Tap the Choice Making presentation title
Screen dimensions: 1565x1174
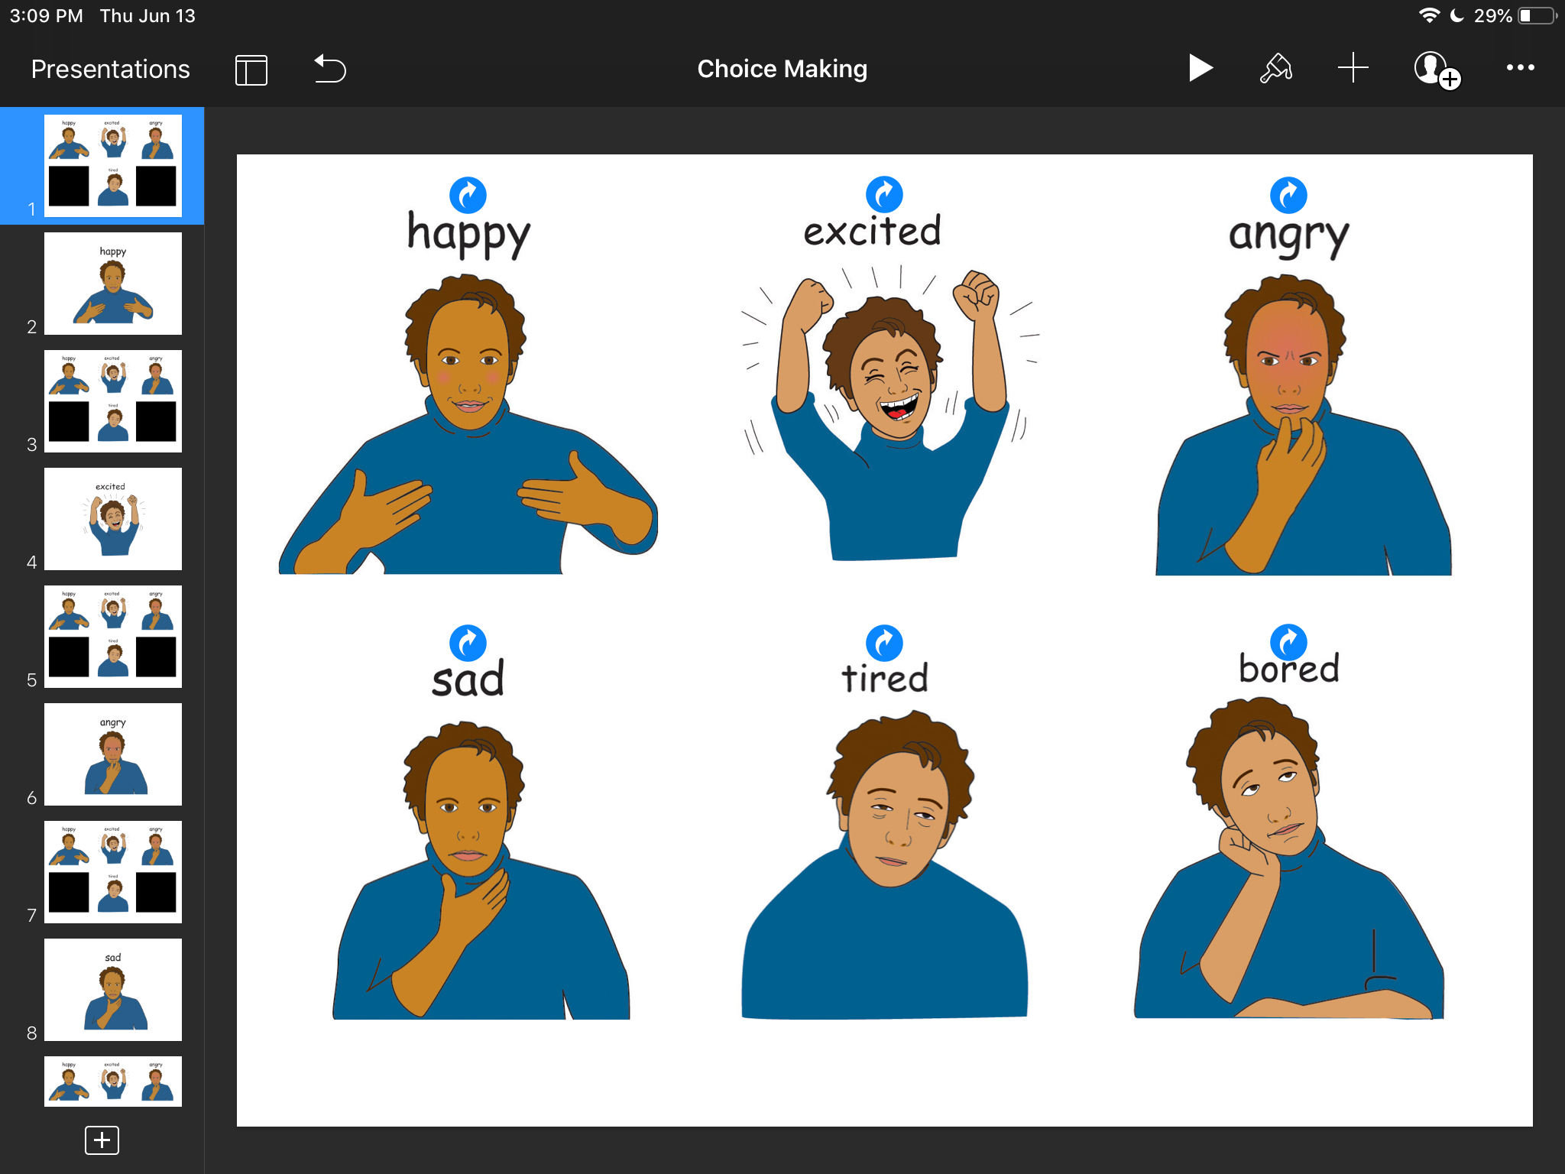pyautogui.click(x=782, y=69)
